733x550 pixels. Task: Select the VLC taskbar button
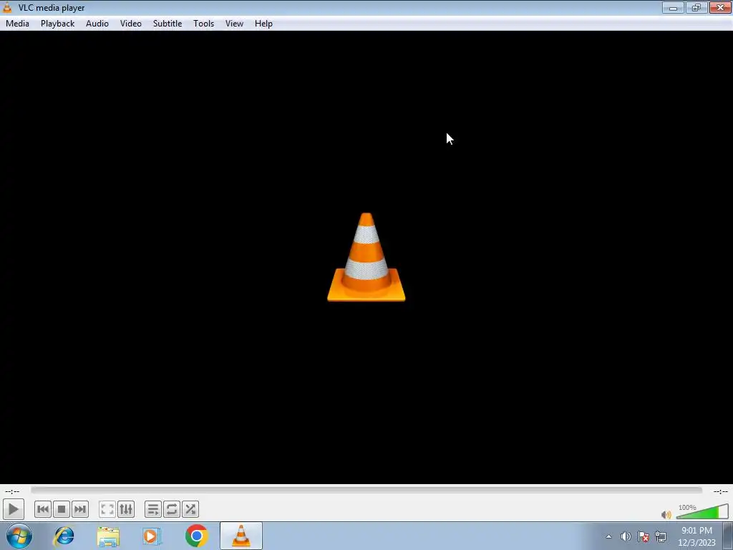pos(241,536)
